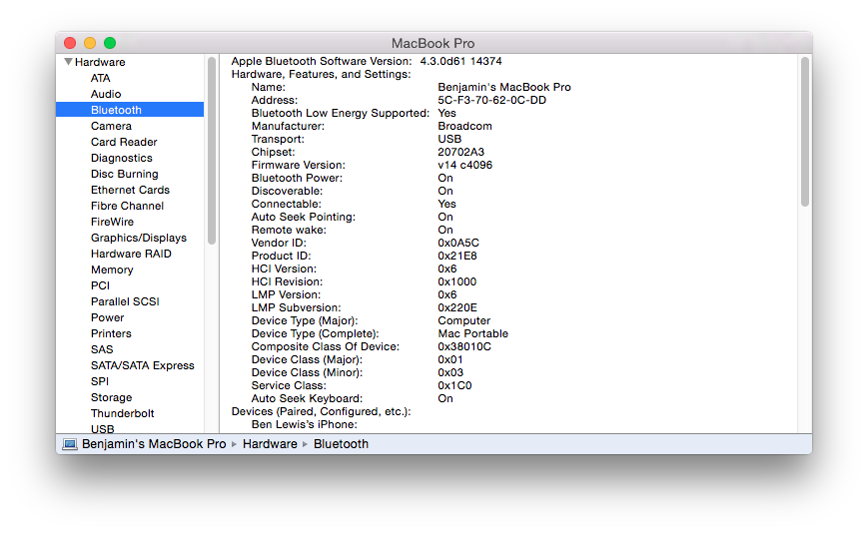868x534 pixels.
Task: Minimize the window with the yellow button
Action: pyautogui.click(x=90, y=43)
